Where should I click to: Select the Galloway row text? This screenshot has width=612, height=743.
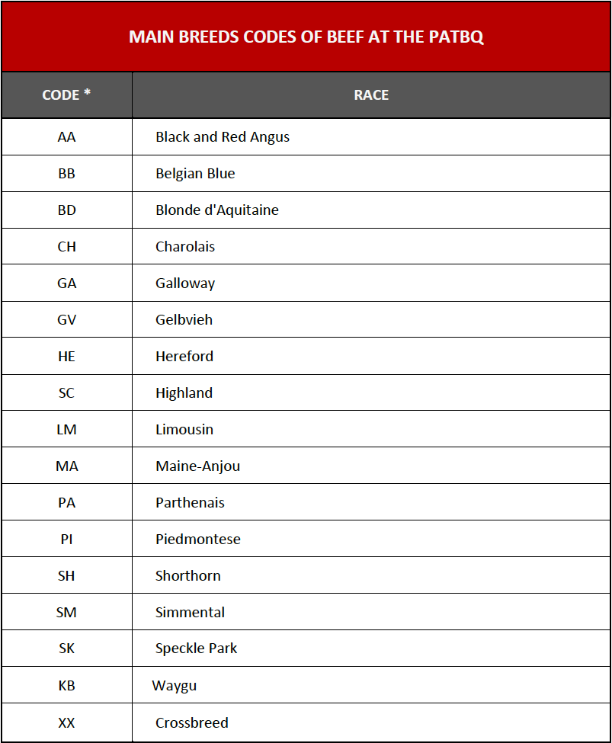(x=185, y=283)
